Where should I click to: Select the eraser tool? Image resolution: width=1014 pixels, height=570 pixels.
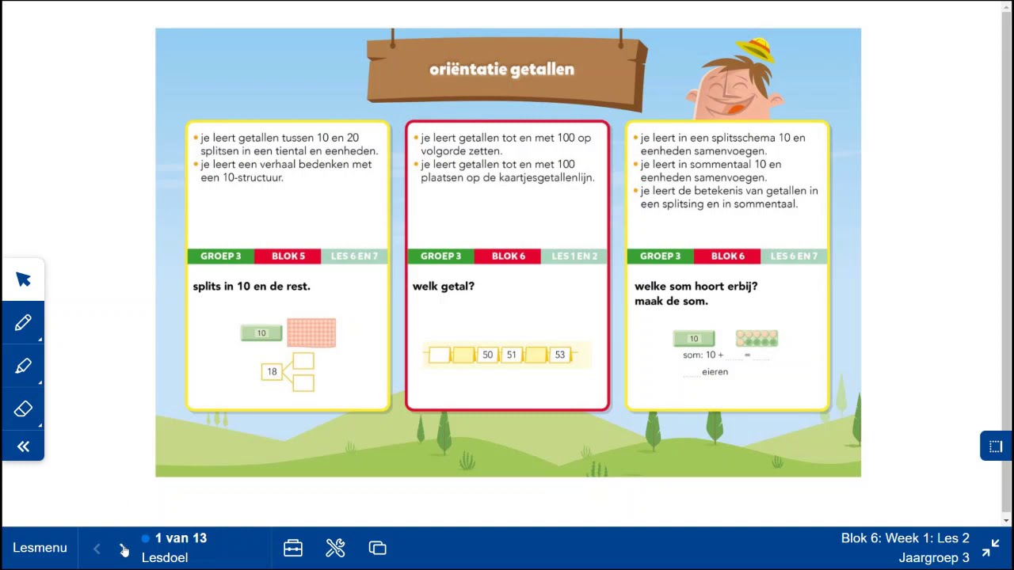point(23,408)
